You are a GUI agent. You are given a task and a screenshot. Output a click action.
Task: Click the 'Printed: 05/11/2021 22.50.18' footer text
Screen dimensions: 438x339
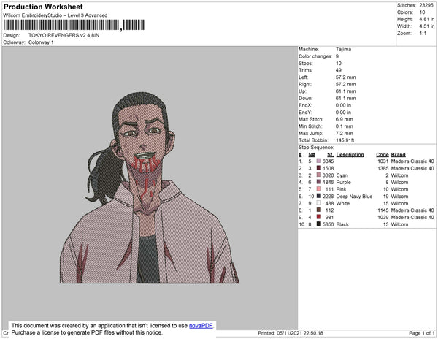pyautogui.click(x=291, y=333)
